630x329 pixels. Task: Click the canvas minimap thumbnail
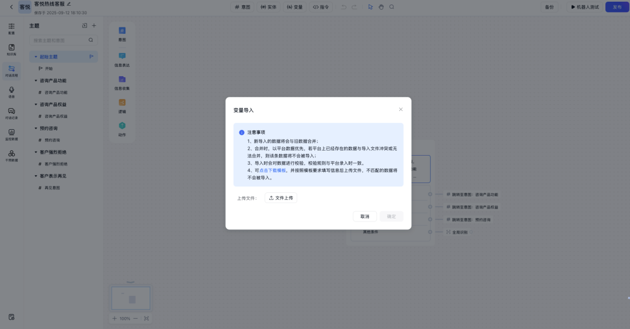coord(131,298)
